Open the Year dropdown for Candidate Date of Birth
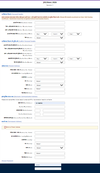Image resolution: width=100 pixels, height=173 pixels. click(75, 34)
